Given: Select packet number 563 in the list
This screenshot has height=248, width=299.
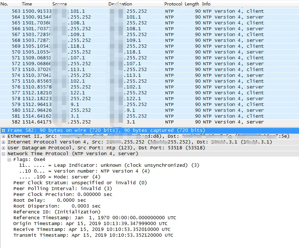Looking at the screenshot, I should point(145,11).
